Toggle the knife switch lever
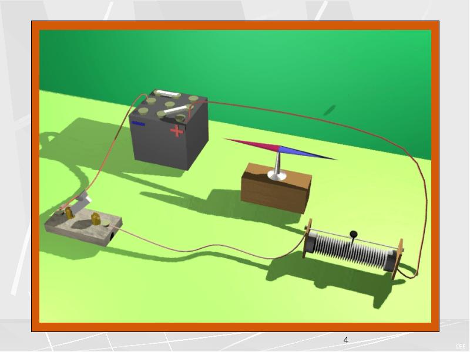Viewport: 470px width, 352px height. tap(82, 201)
